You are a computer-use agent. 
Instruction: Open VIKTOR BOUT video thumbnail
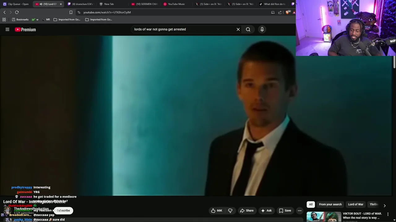click(x=324, y=217)
